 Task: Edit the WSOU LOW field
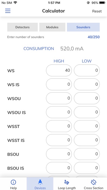coord(87,98)
